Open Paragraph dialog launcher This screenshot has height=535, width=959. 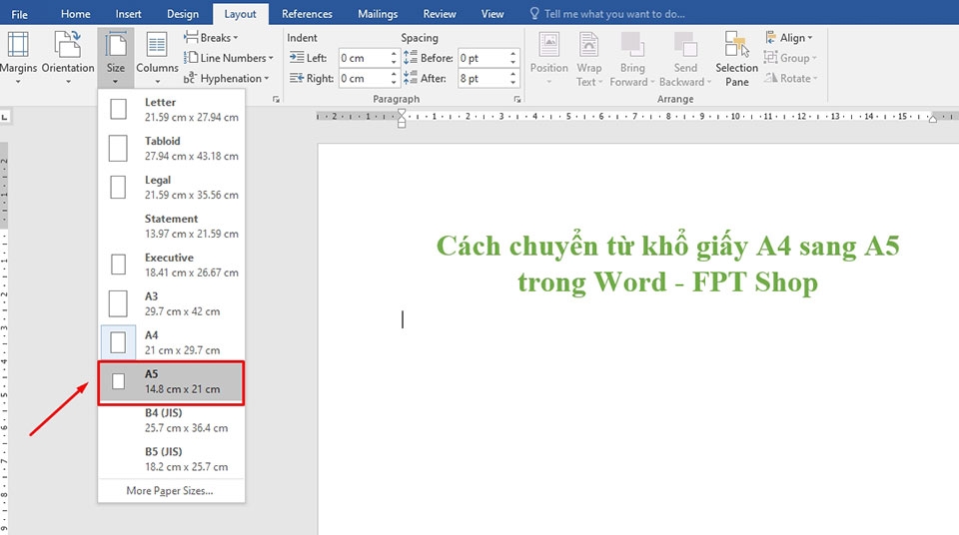(x=517, y=99)
